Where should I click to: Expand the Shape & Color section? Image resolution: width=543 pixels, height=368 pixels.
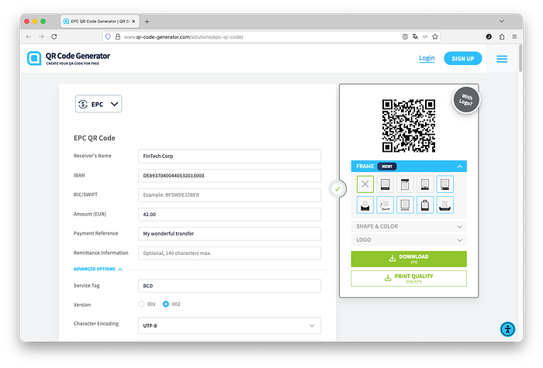(x=409, y=226)
